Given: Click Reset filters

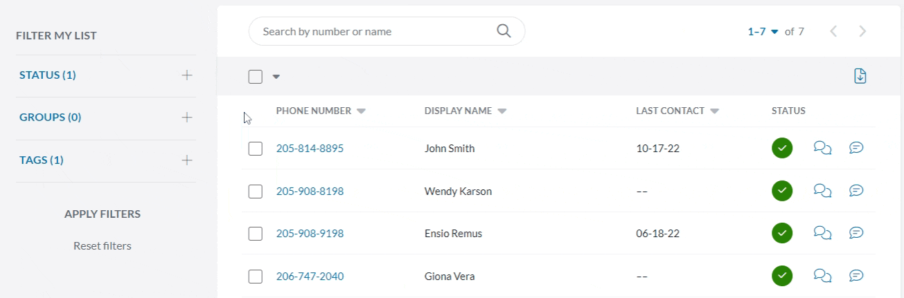Looking at the screenshot, I should pyautogui.click(x=103, y=245).
